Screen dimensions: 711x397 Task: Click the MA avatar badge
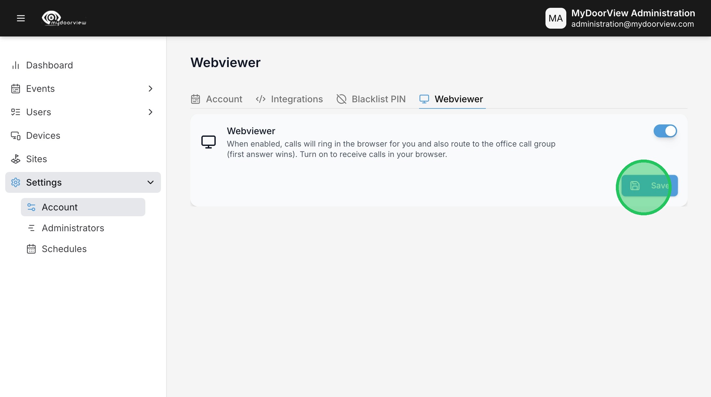(x=556, y=18)
